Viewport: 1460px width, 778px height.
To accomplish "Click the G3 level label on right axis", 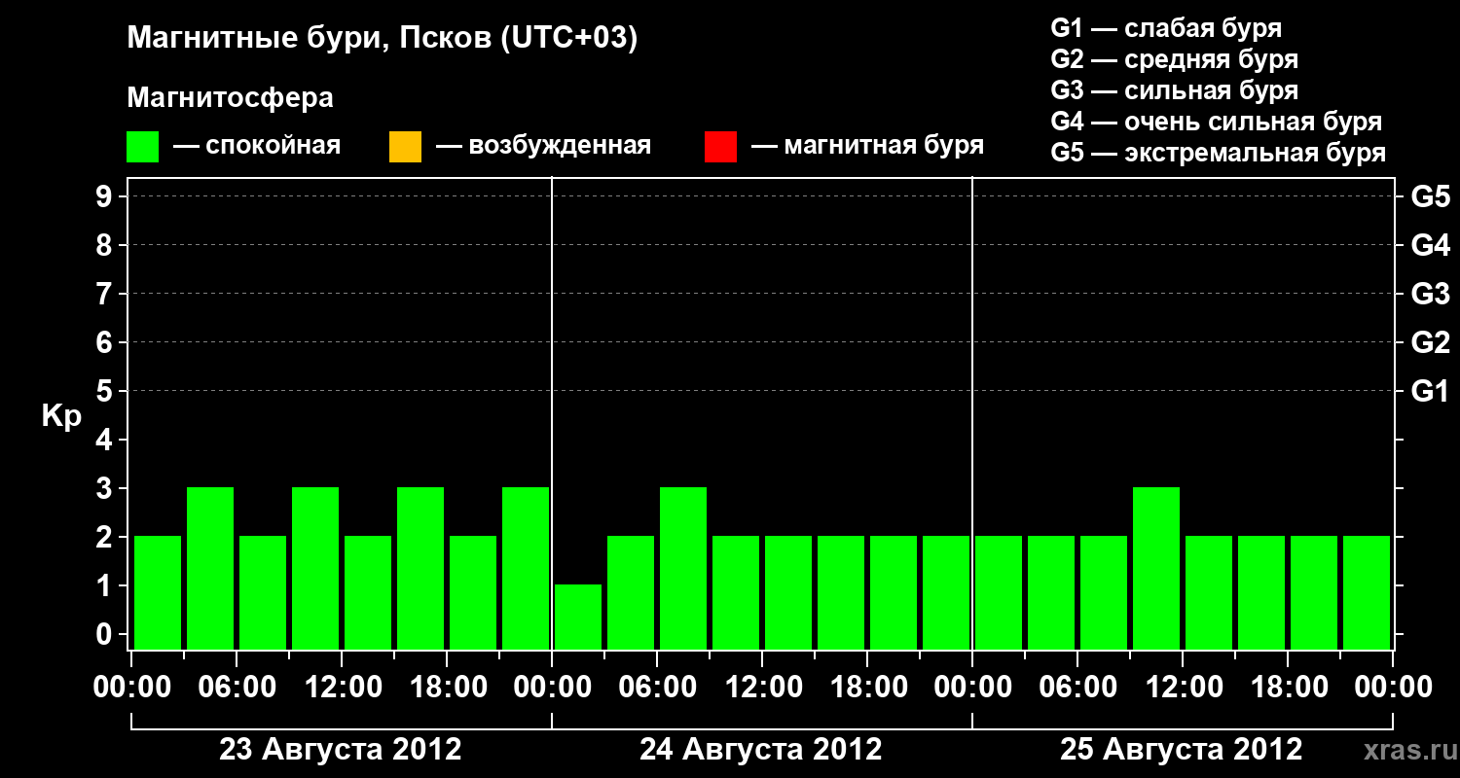I will point(1431,295).
